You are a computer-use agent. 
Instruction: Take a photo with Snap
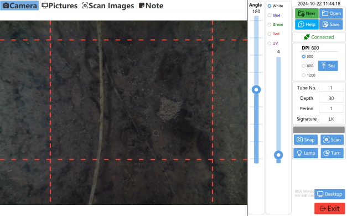pos(305,140)
